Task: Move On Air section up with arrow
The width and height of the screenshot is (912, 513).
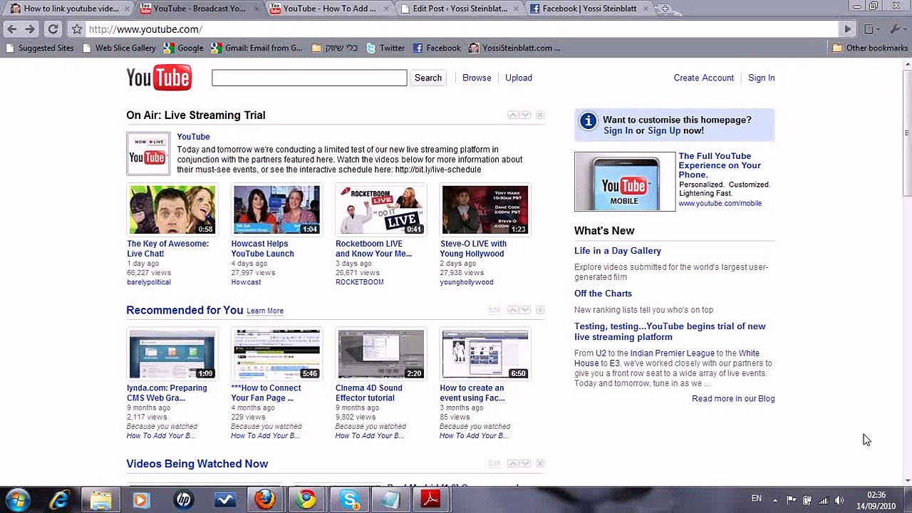Action: pos(512,115)
